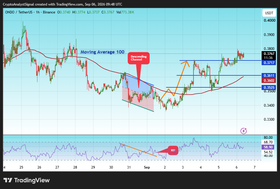
Task: Click the candle countdown timer 11:36
Action: 268,58
